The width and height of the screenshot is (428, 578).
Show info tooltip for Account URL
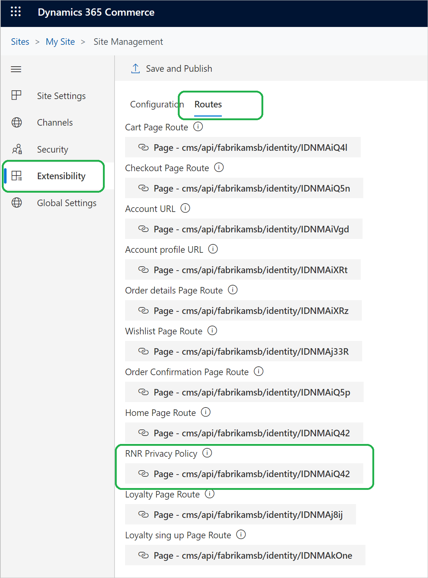(185, 208)
